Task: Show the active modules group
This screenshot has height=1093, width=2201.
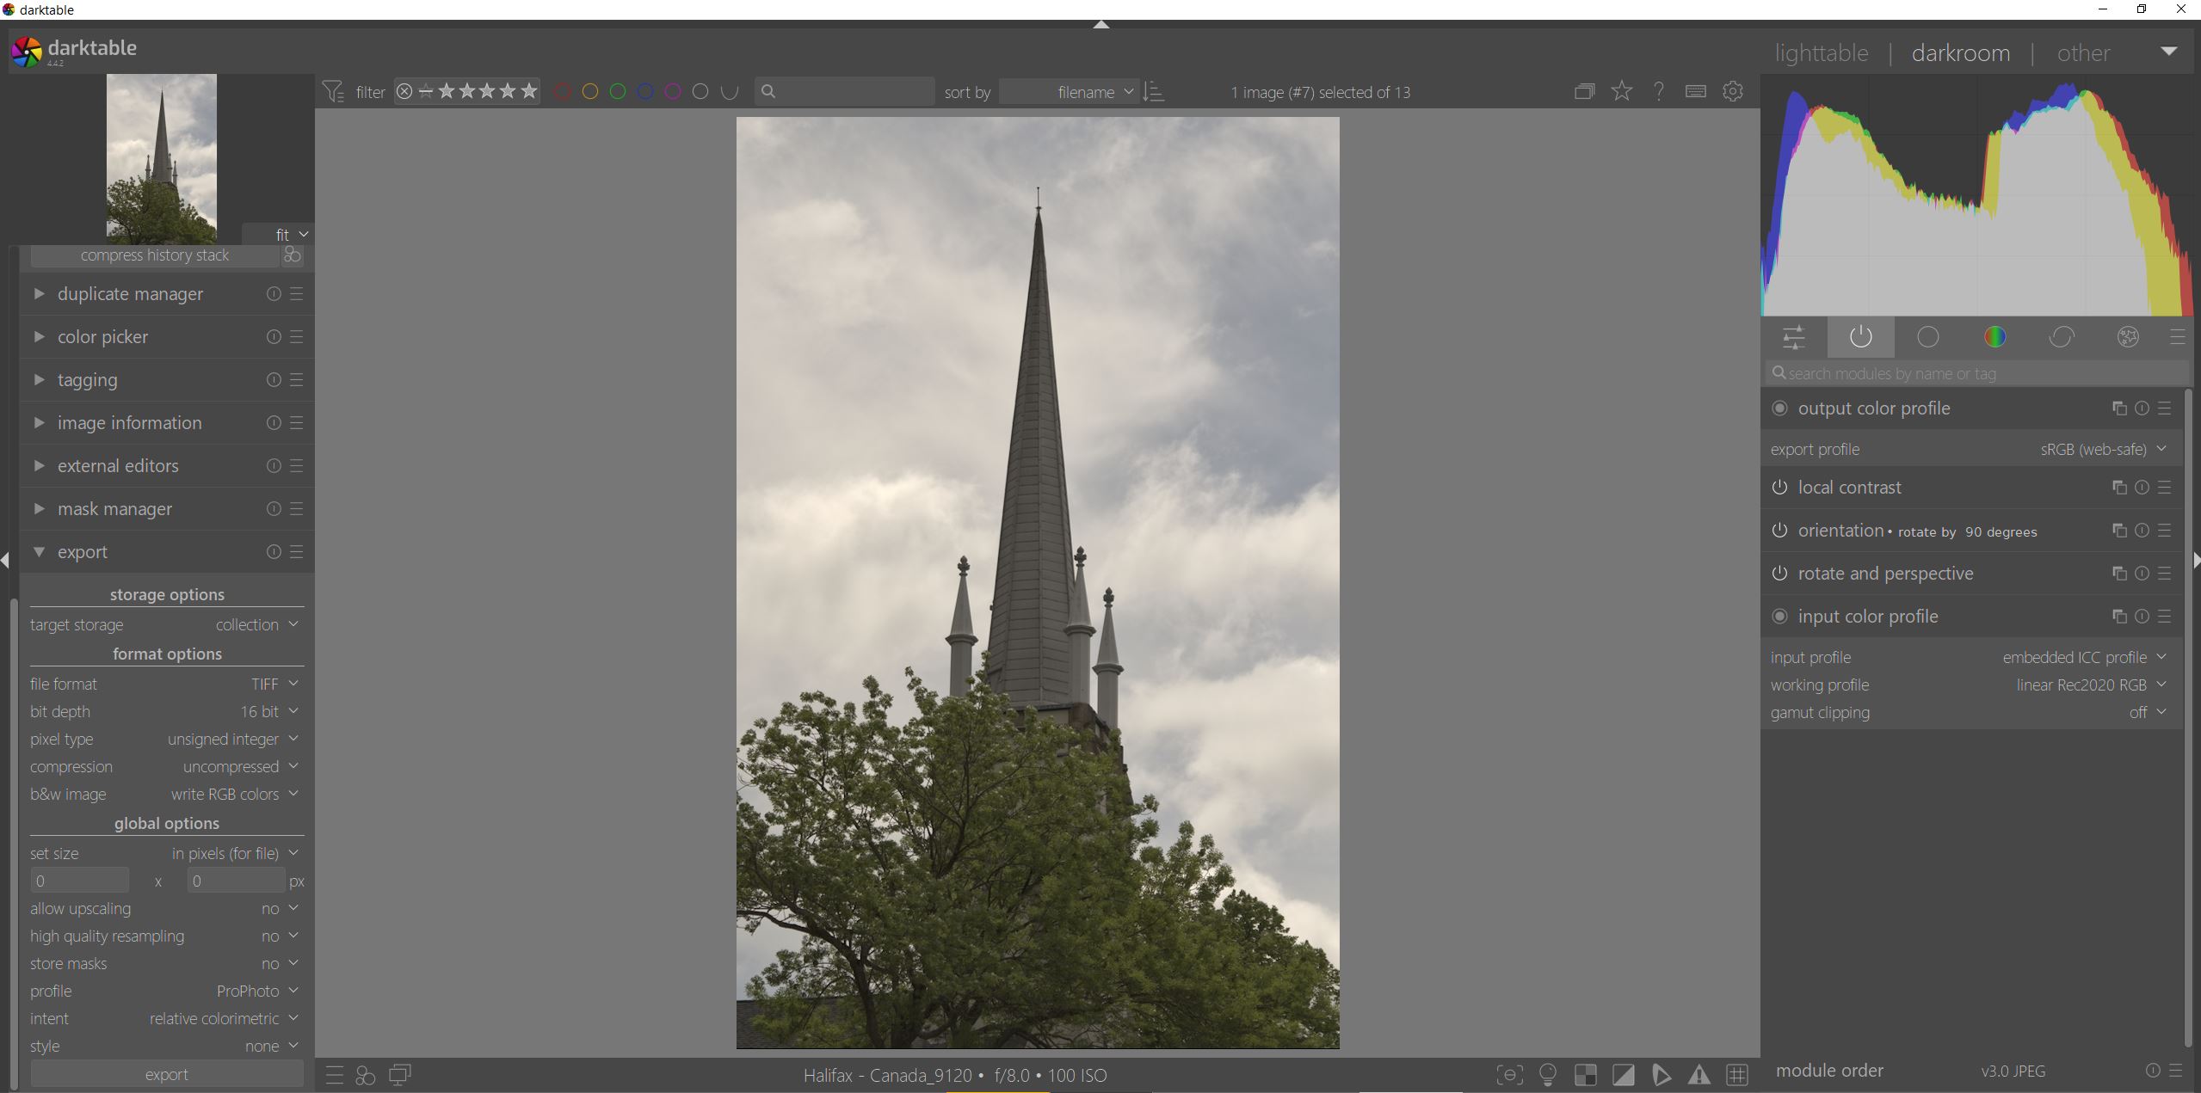Action: pyautogui.click(x=1860, y=337)
